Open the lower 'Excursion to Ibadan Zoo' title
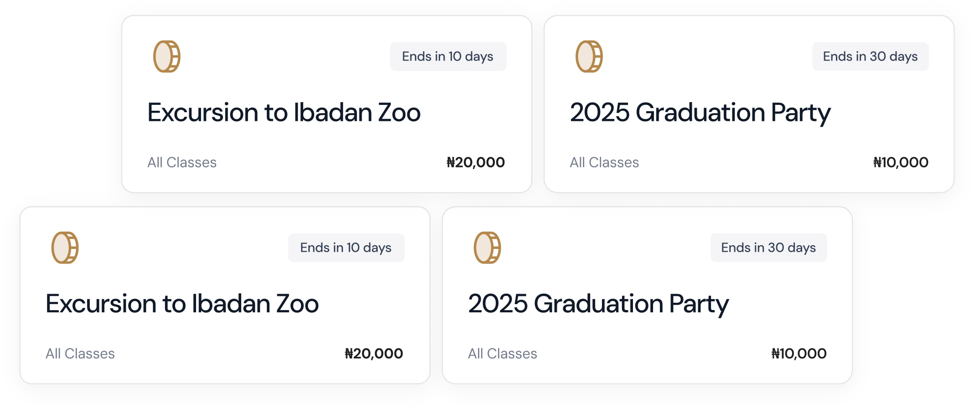 point(182,304)
